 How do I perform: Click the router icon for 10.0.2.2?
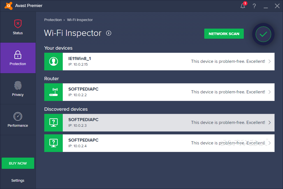tap(54, 92)
